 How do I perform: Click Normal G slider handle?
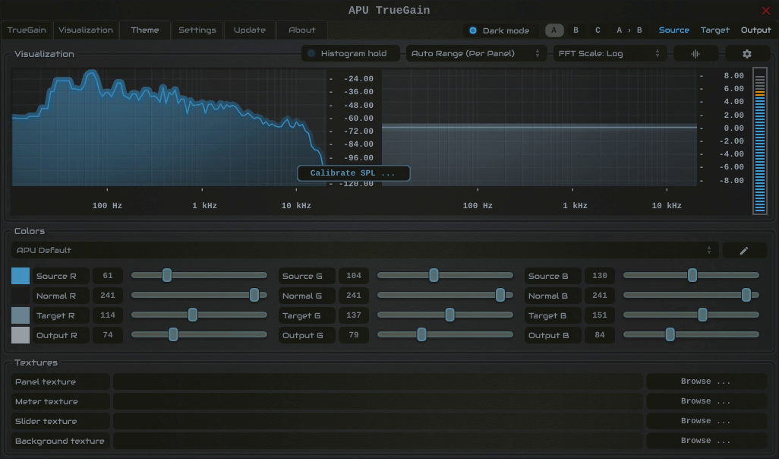500,296
